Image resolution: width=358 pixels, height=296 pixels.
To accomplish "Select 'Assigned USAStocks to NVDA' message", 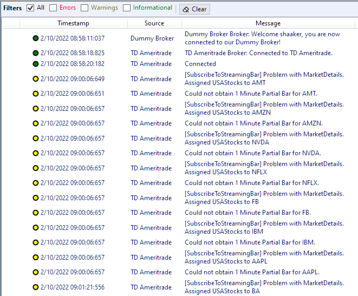I will click(264, 138).
